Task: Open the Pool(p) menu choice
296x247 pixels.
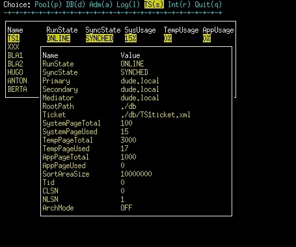Action: point(48,5)
